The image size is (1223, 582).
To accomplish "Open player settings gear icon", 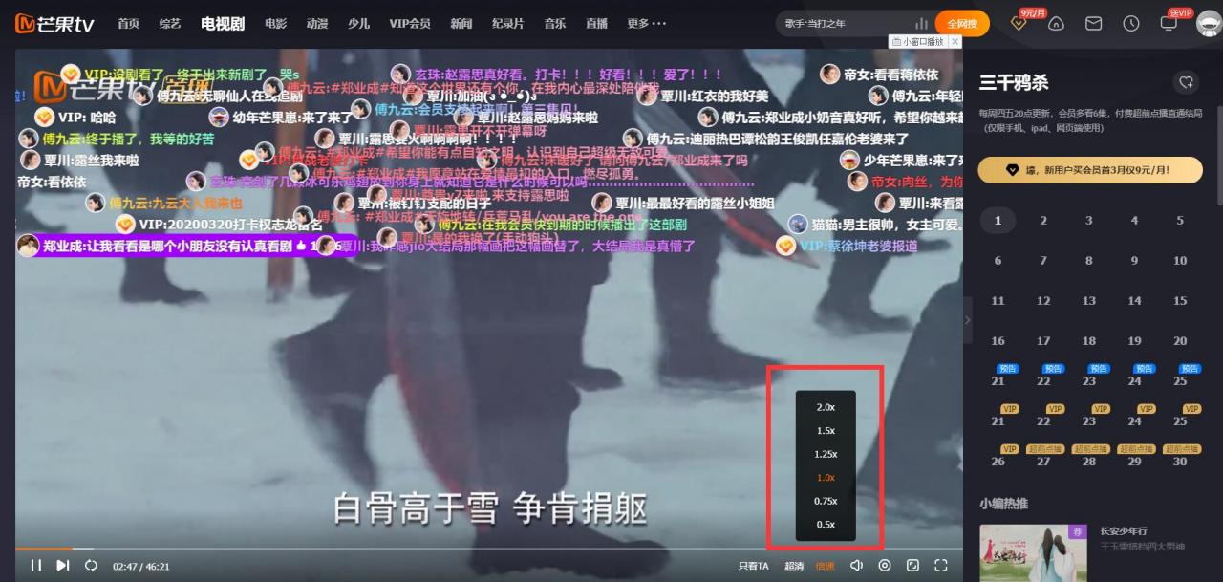I will tap(884, 565).
